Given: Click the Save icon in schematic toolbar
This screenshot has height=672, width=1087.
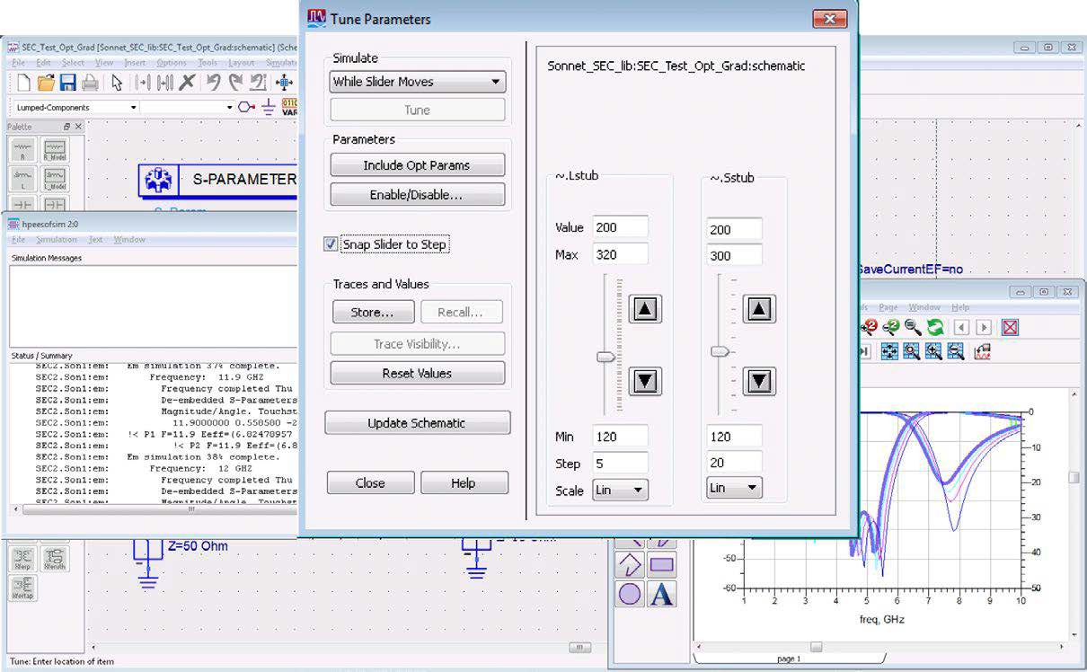Looking at the screenshot, I should [67, 83].
